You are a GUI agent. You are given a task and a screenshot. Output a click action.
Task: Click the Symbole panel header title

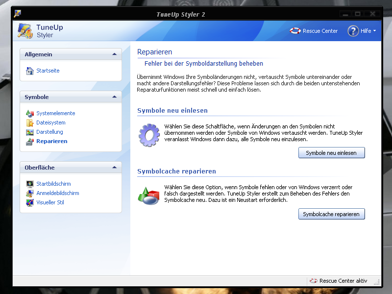[x=37, y=97]
